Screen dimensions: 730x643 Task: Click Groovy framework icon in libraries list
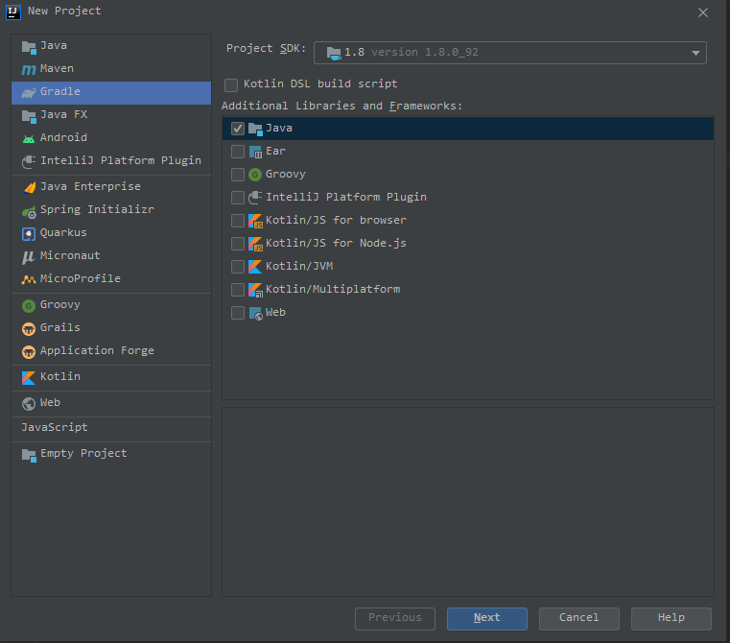(255, 175)
